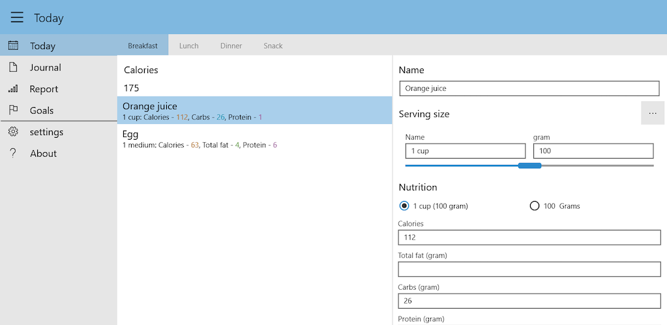Click the serving size slider handle
The height and width of the screenshot is (325, 667).
point(529,166)
